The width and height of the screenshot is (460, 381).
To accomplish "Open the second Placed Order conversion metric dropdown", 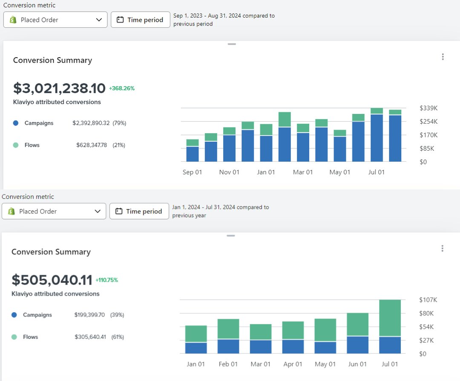I will tap(54, 211).
